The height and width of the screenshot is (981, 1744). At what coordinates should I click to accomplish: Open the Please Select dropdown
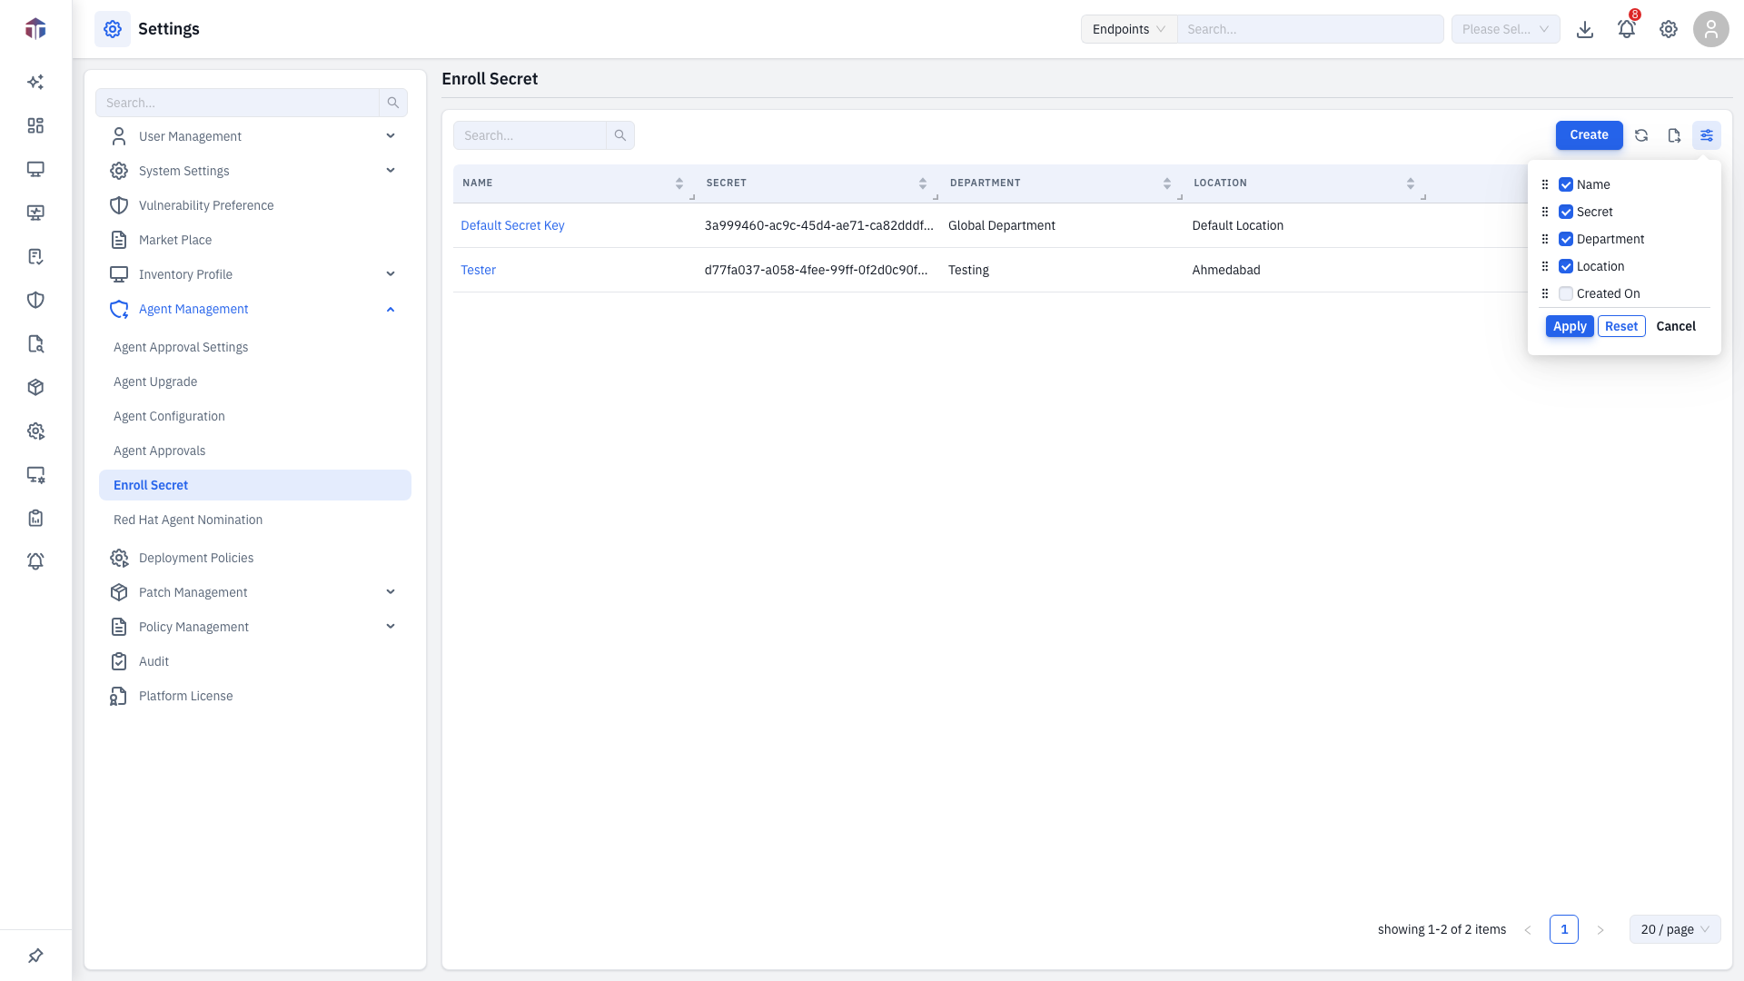(x=1505, y=29)
